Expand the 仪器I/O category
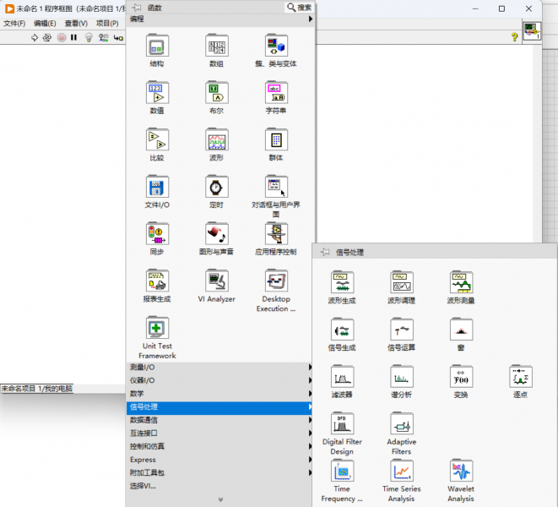558x507 pixels. (x=219, y=380)
